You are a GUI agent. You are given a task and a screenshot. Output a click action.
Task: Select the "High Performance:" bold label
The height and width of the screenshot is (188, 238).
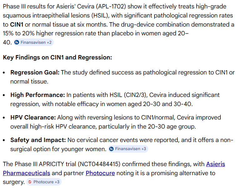point(38,95)
